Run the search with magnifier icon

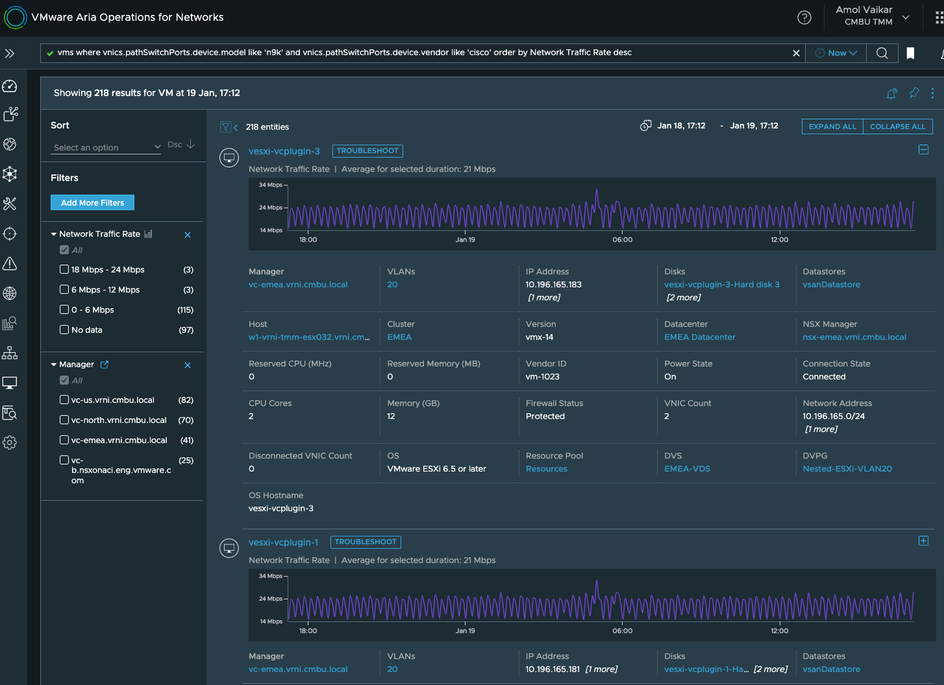tap(882, 53)
